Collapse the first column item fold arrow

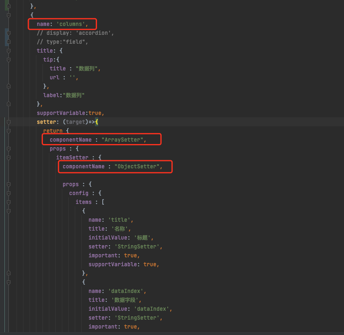[x=8, y=211]
